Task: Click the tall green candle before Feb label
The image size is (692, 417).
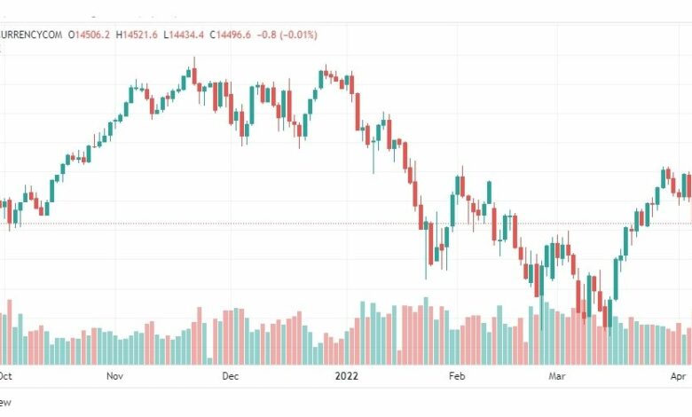Action: point(452,210)
